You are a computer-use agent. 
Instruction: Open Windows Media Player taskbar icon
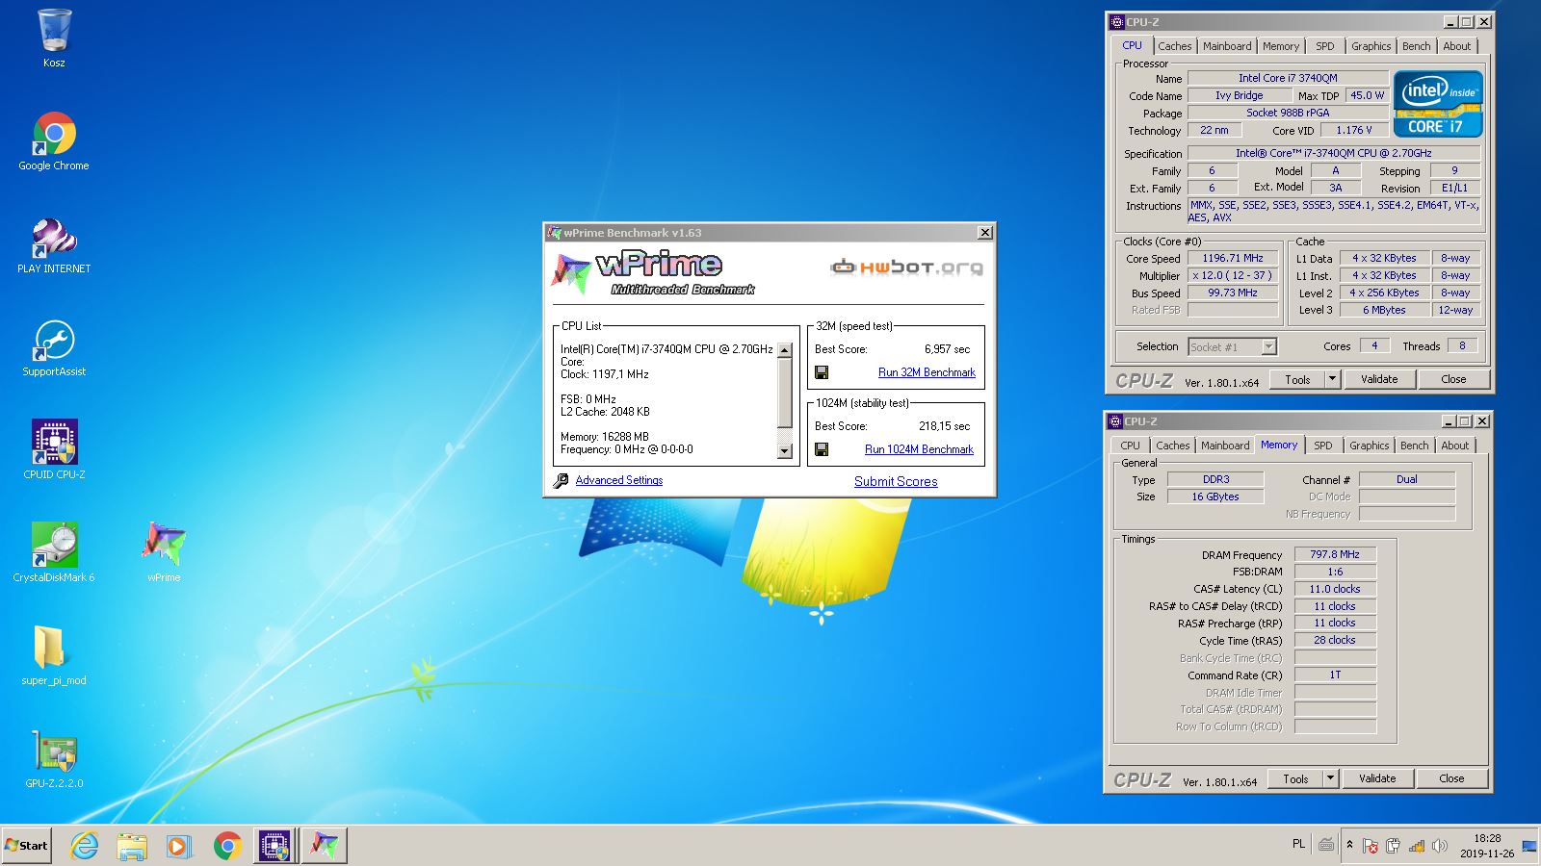pyautogui.click(x=179, y=846)
